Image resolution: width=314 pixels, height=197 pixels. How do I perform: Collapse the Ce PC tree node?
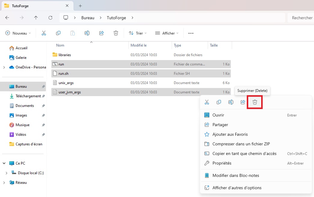pos(4,163)
